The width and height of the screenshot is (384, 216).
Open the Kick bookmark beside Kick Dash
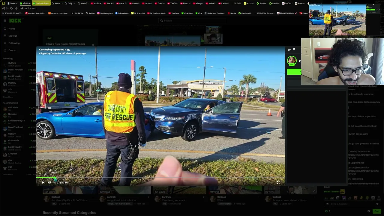click(199, 13)
